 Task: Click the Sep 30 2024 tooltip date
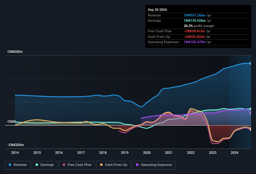coord(157,10)
